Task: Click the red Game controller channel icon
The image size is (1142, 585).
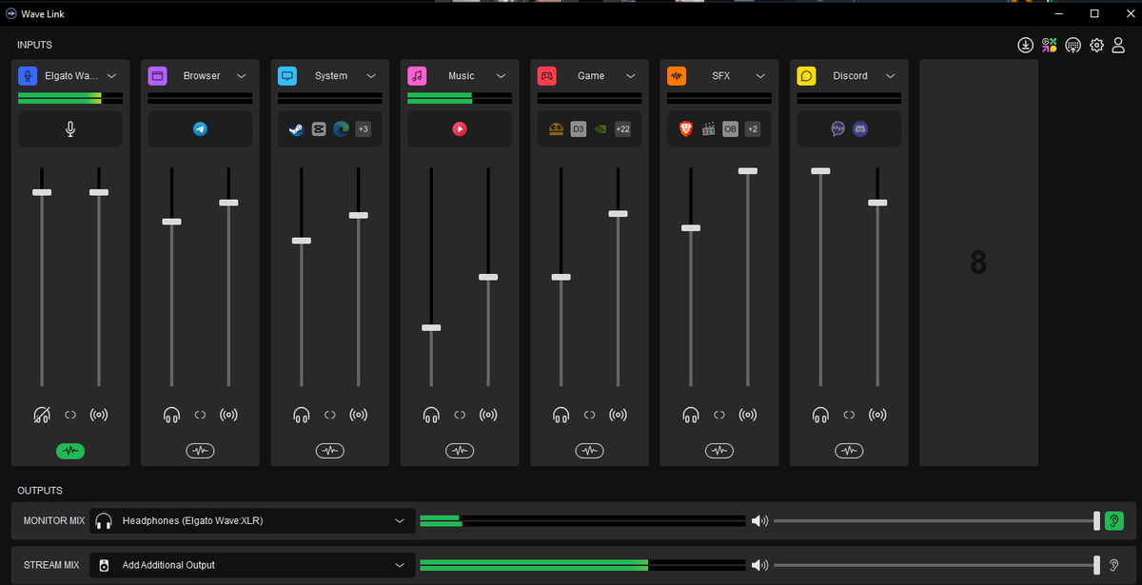Action: tap(547, 75)
